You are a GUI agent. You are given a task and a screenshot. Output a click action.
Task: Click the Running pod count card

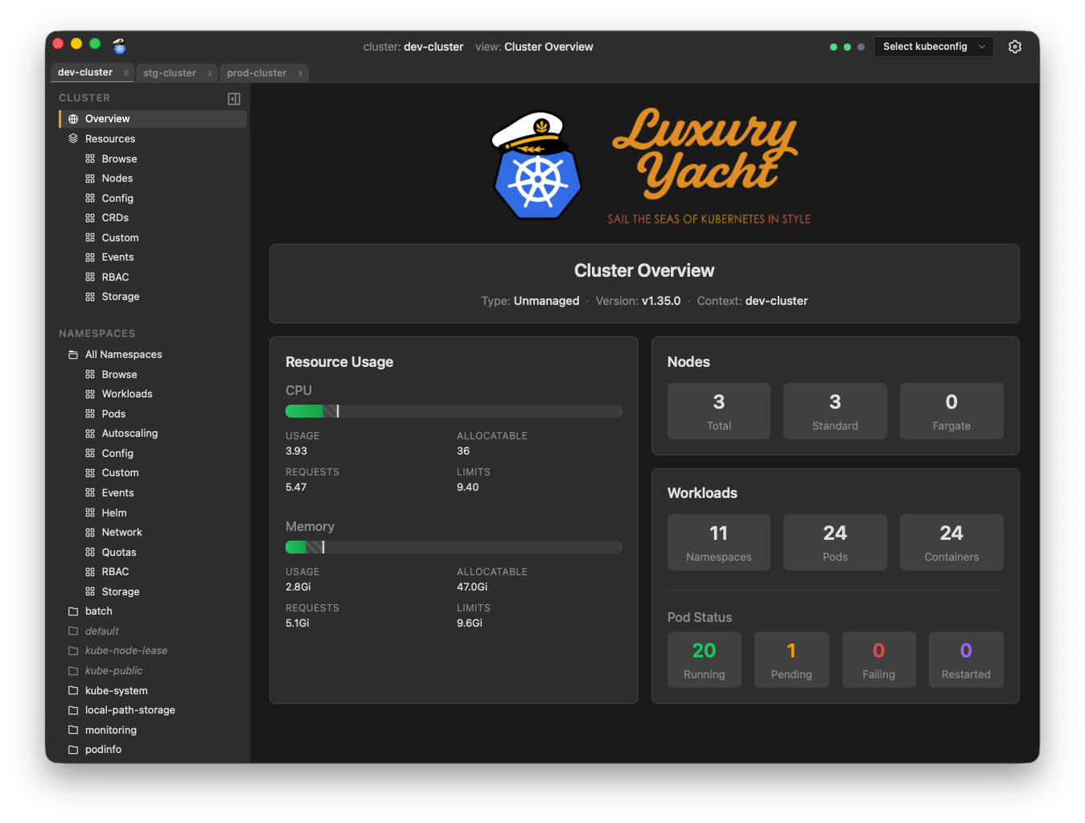(704, 660)
